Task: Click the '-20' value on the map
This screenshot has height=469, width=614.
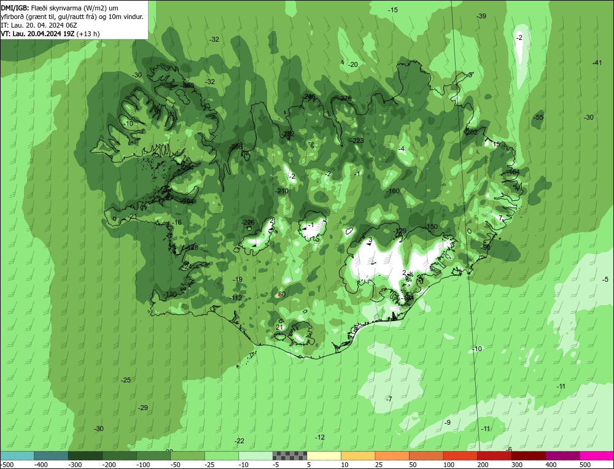Action: coord(353,64)
